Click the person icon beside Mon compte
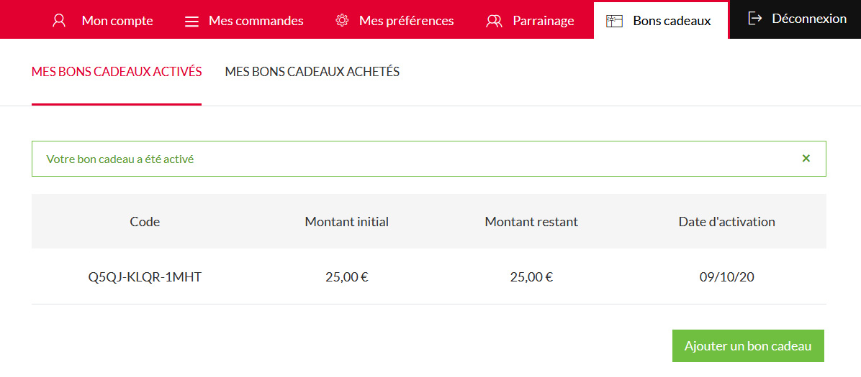Viewport: 861px width, 377px height. pos(60,20)
